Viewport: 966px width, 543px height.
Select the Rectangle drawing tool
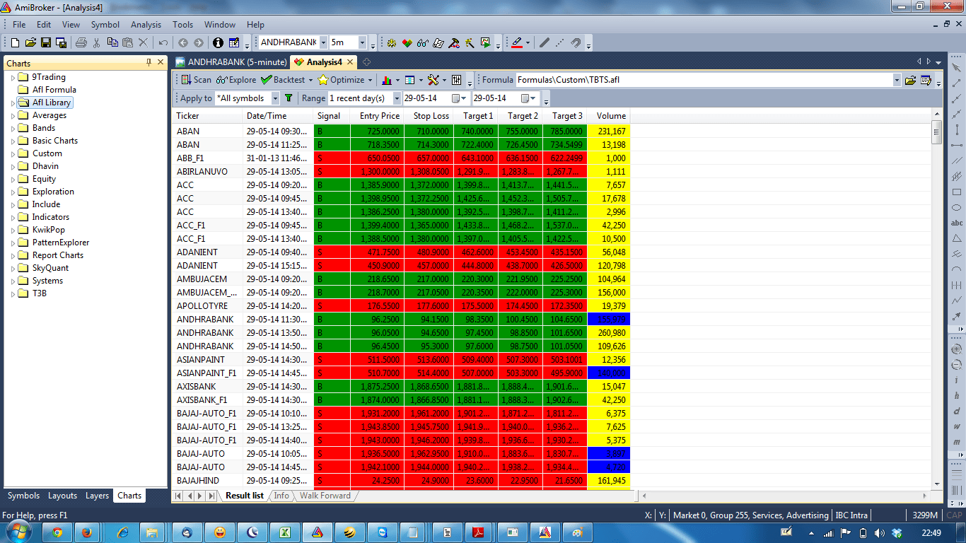point(956,192)
